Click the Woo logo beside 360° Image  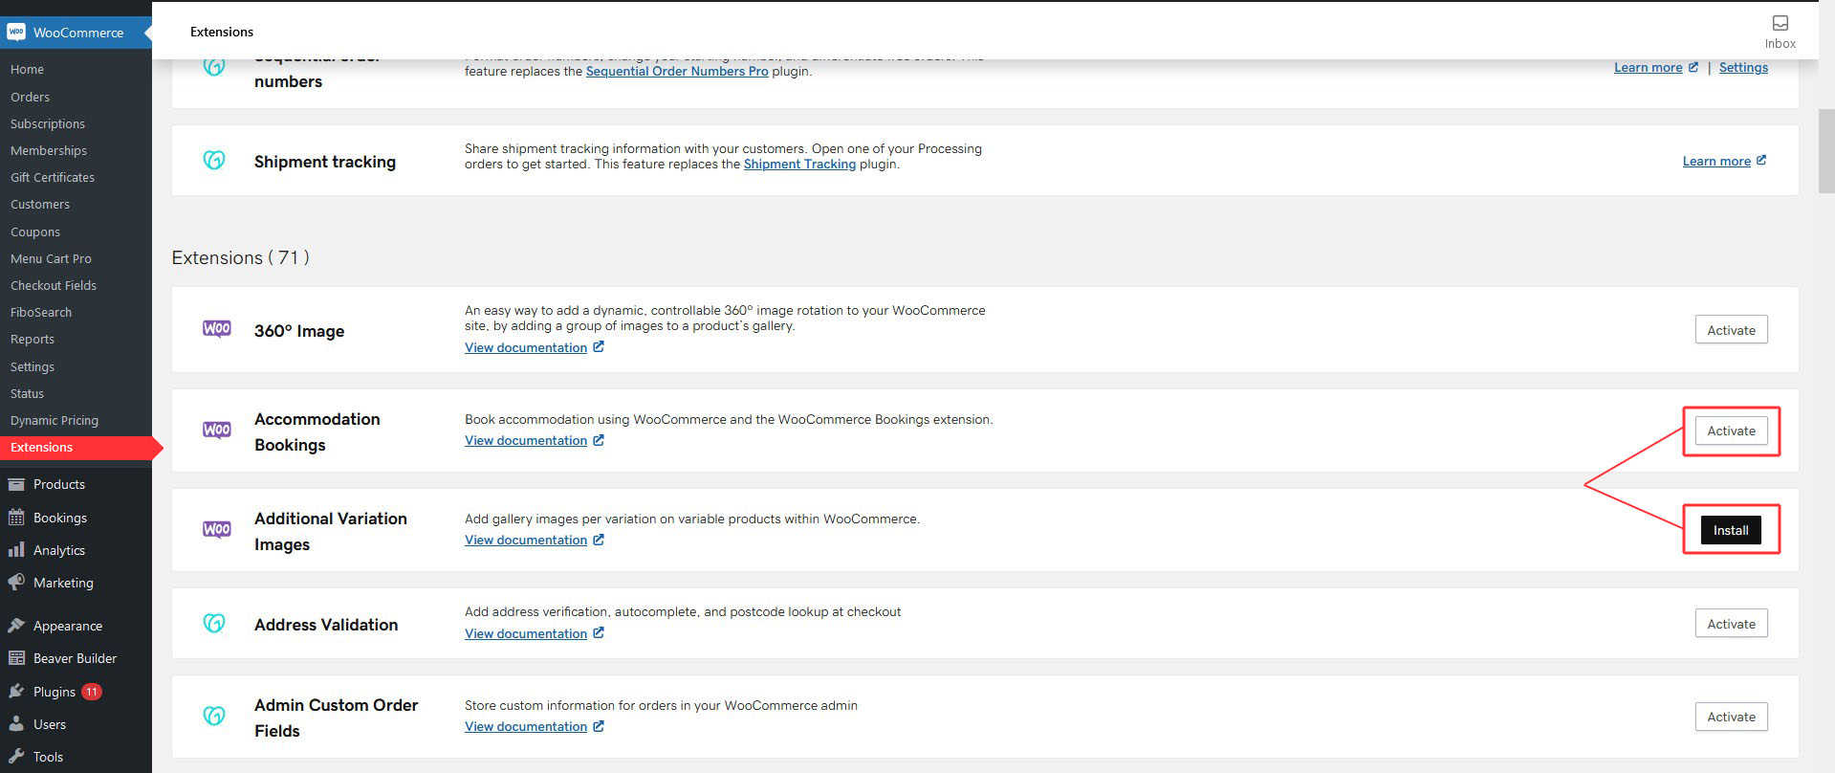coord(217,329)
